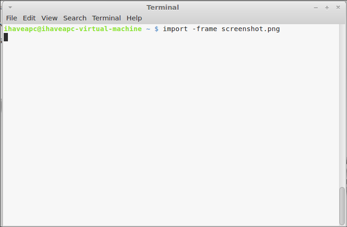Image resolution: width=347 pixels, height=227 pixels.
Task: Click the blue dollar prompt symbol
Action: 156,29
